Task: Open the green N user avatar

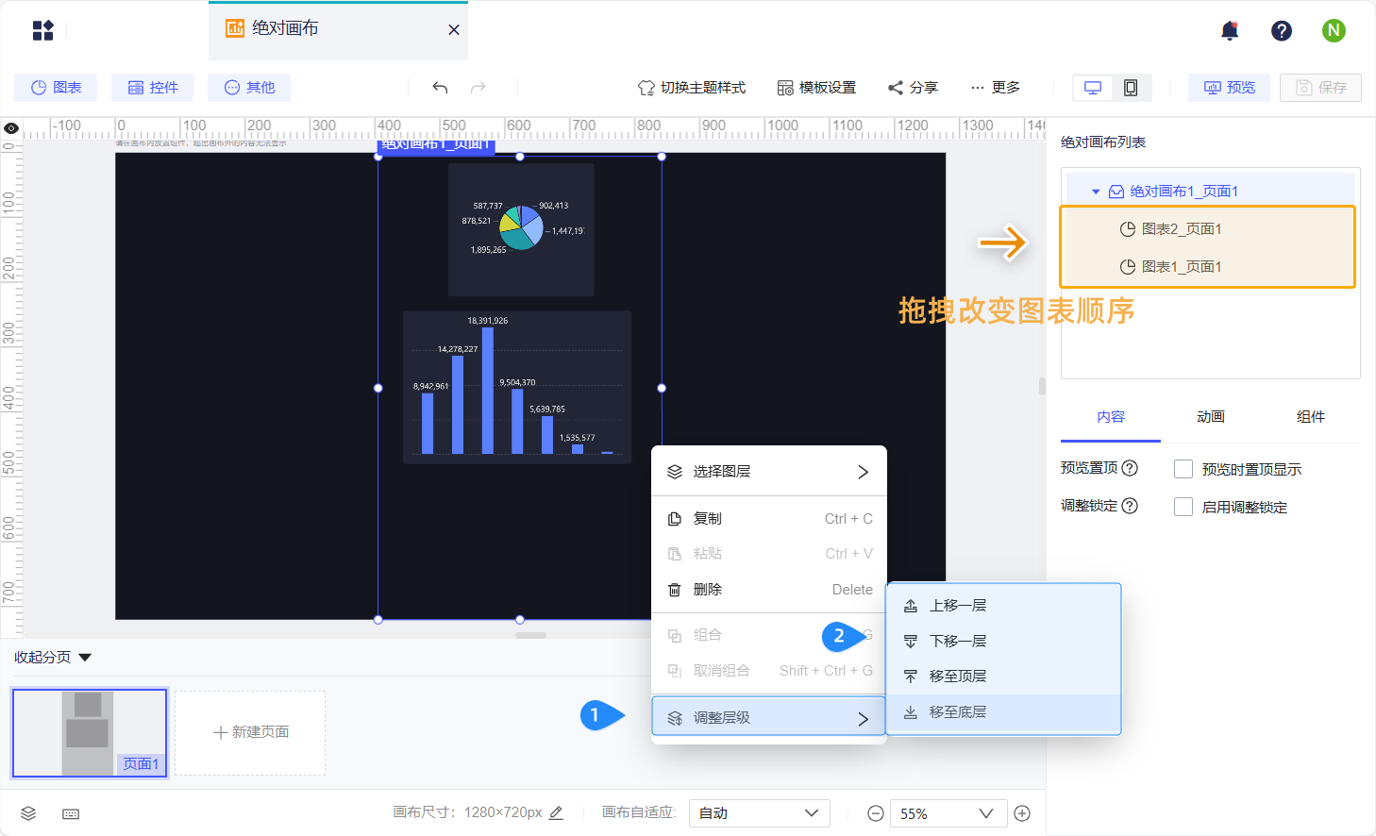Action: tap(1334, 30)
